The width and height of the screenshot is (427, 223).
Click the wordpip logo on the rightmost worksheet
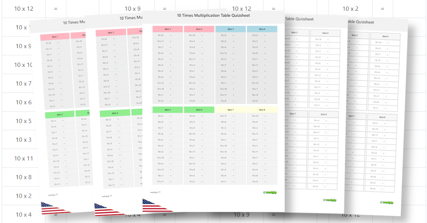[x=386, y=202]
